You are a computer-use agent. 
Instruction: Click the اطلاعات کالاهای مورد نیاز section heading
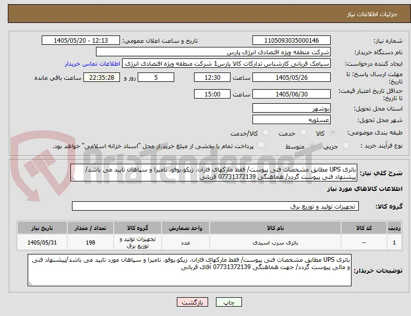pyautogui.click(x=365, y=189)
